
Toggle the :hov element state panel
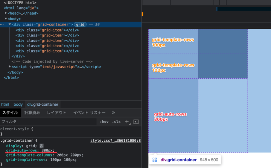[104, 122]
